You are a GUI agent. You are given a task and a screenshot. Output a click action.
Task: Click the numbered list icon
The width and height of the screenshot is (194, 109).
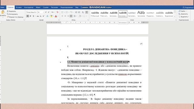67,12
